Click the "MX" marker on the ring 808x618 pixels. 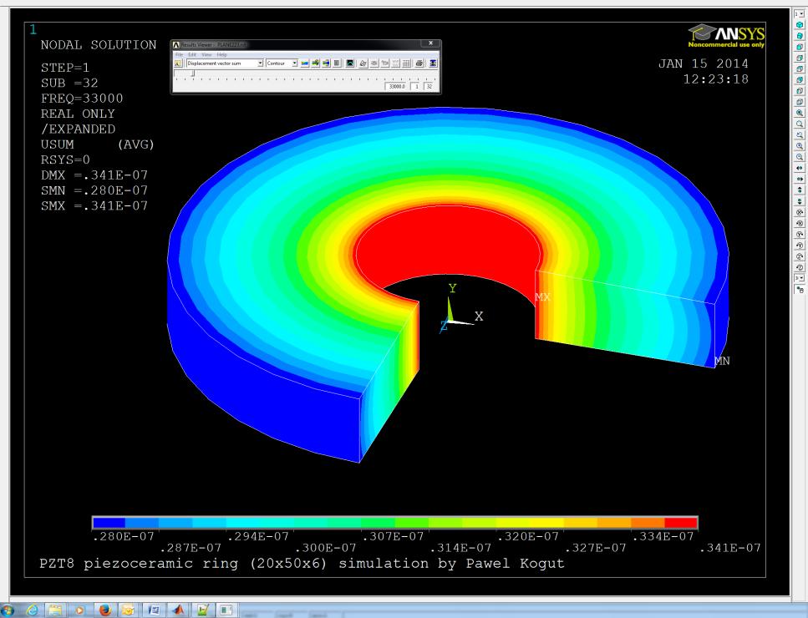tap(542, 297)
